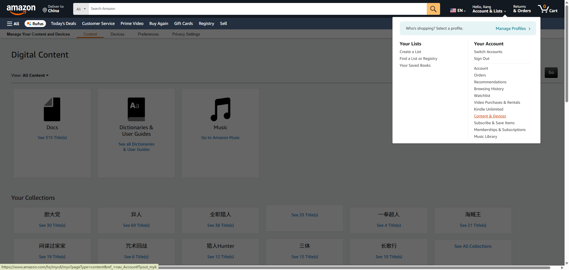
Task: Open the search category All dropdown
Action: (x=81, y=9)
